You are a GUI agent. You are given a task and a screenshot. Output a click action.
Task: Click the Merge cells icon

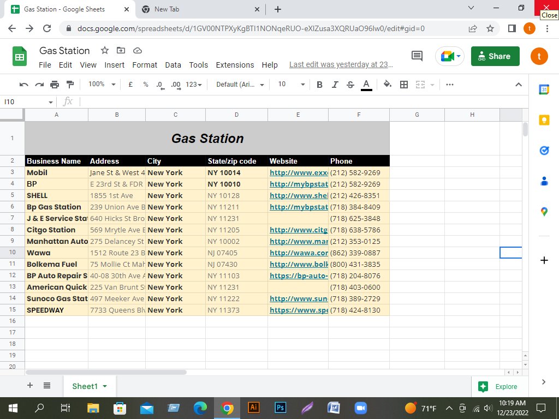point(420,85)
